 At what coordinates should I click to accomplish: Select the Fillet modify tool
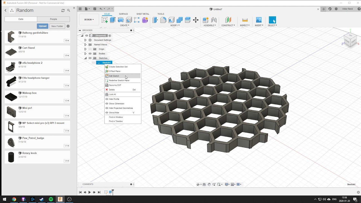tap(163, 20)
